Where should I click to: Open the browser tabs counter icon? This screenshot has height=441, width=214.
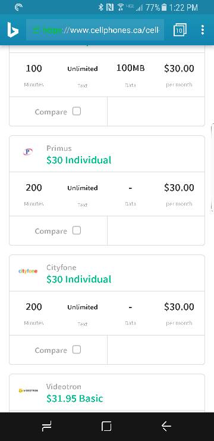pos(180,30)
